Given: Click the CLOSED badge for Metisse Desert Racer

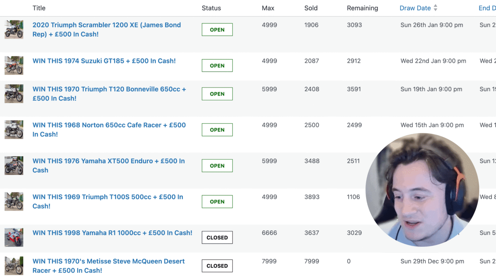Looking at the screenshot, I should tap(217, 266).
